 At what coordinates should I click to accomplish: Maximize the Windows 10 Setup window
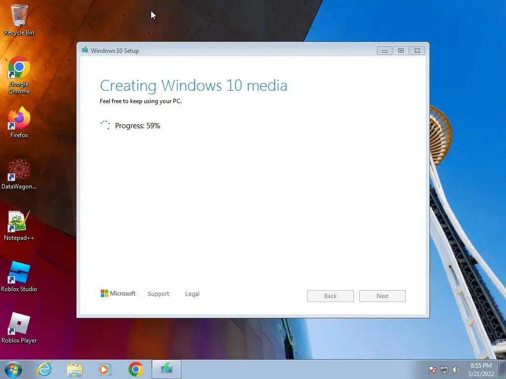[x=401, y=51]
